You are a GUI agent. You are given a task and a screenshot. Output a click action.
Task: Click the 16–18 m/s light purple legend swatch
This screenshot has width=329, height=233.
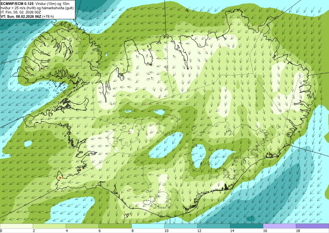coord(279,226)
